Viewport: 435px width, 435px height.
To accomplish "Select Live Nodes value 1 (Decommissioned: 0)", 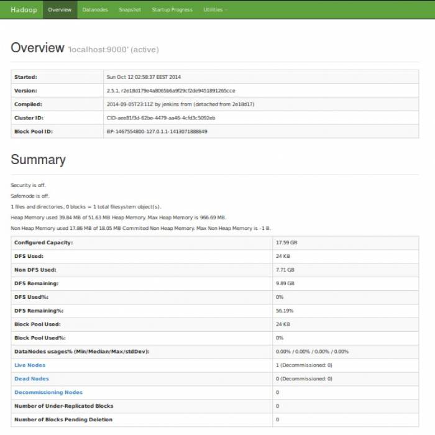I will [304, 365].
